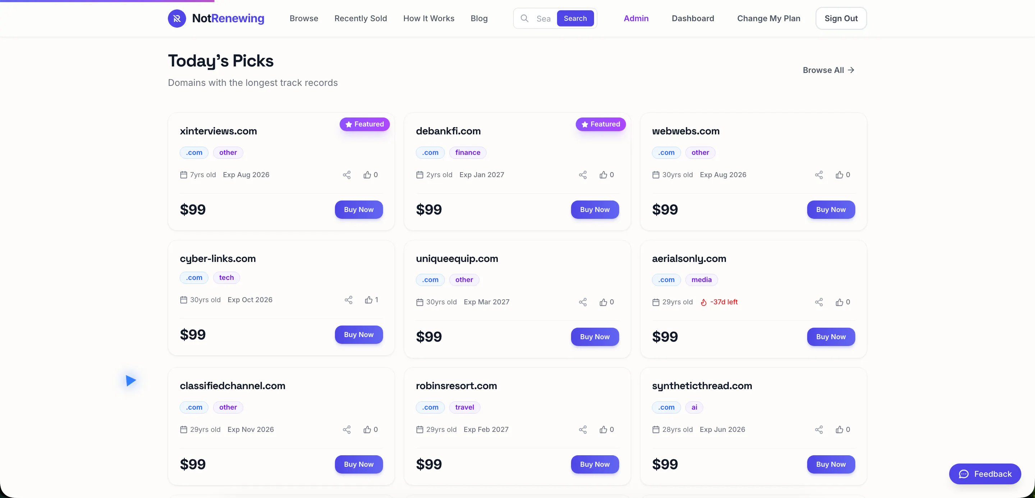Share the aerialsonly.com listing
The height and width of the screenshot is (498, 1035).
819,302
